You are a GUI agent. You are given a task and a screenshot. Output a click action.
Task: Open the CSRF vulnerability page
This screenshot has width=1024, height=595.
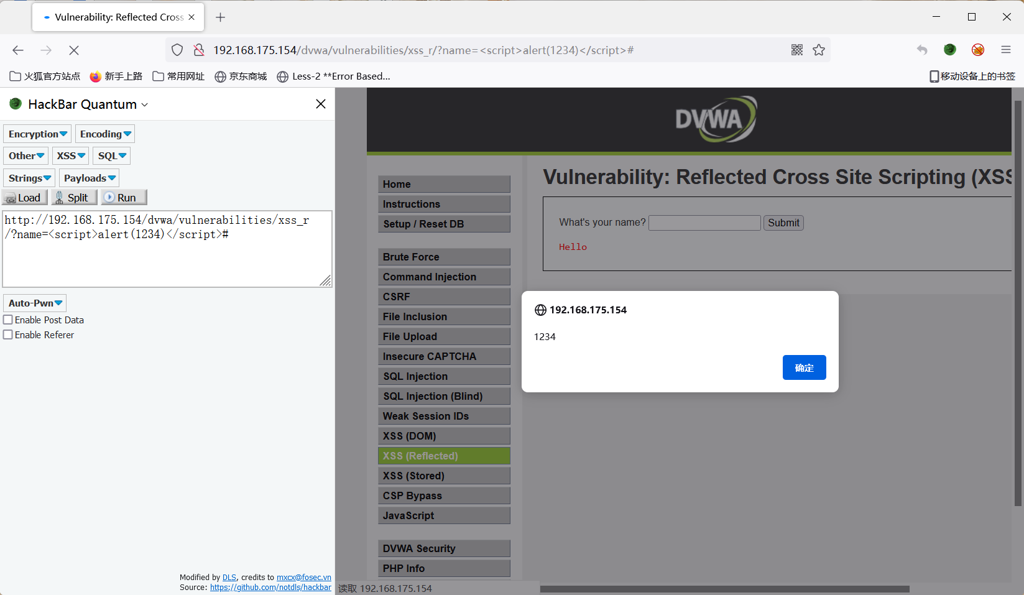click(444, 297)
